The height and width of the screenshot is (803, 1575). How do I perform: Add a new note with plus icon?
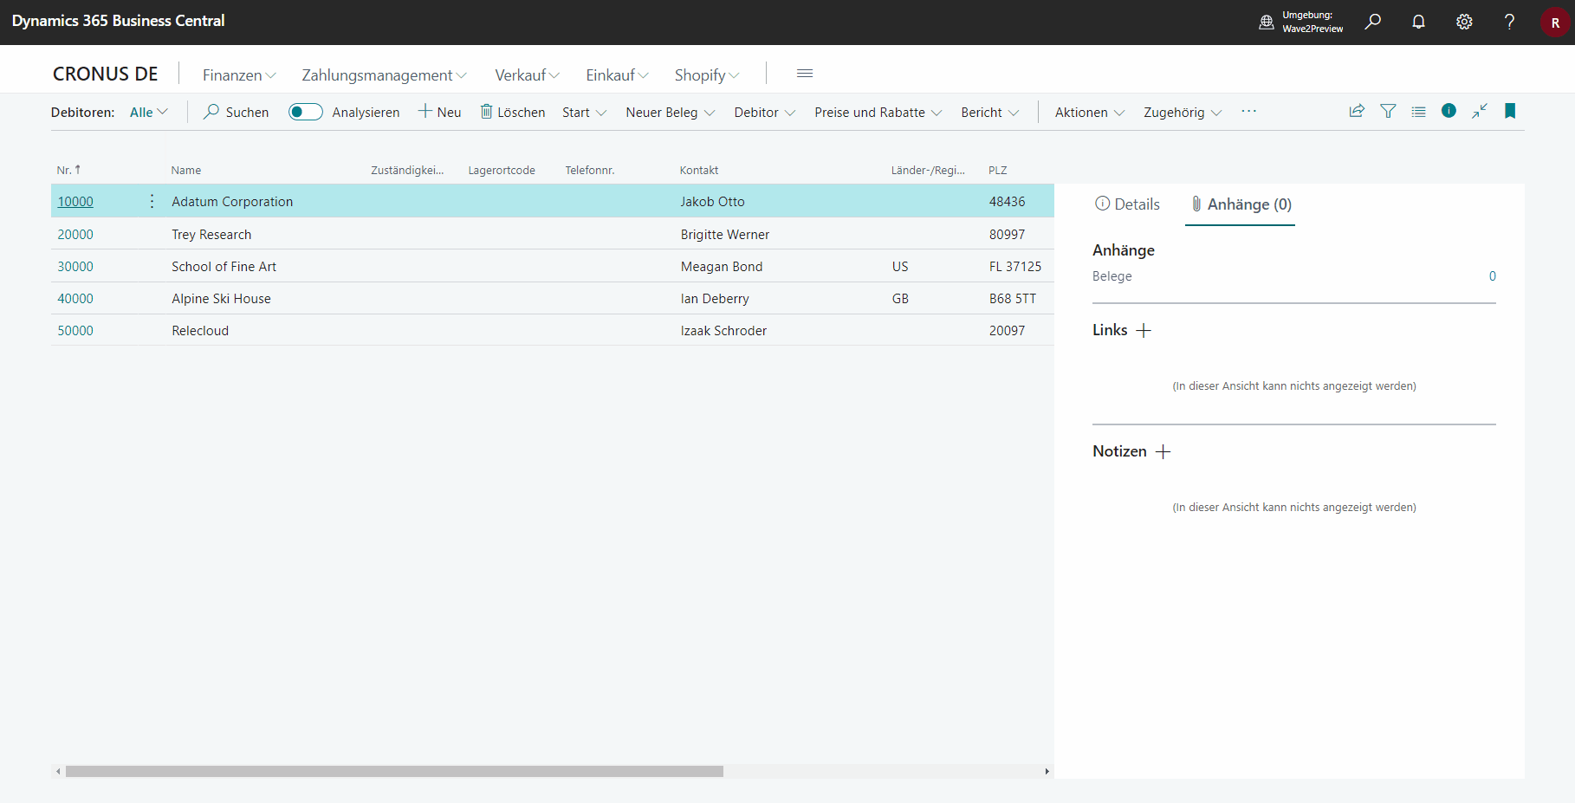click(1163, 451)
